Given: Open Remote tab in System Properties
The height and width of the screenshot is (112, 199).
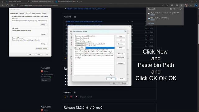Looking at the screenshot, I should click(x=44, y=13).
